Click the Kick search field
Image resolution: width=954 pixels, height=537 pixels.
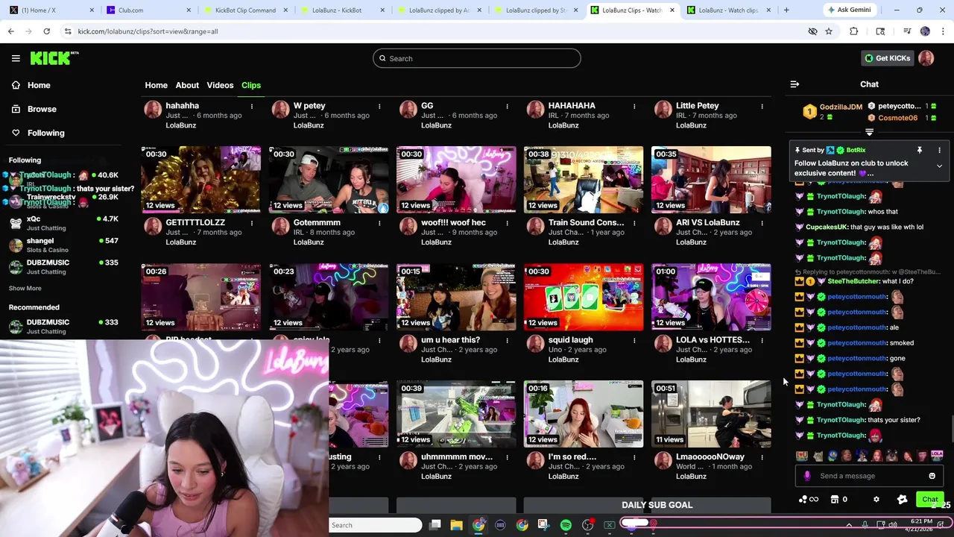coord(477,58)
